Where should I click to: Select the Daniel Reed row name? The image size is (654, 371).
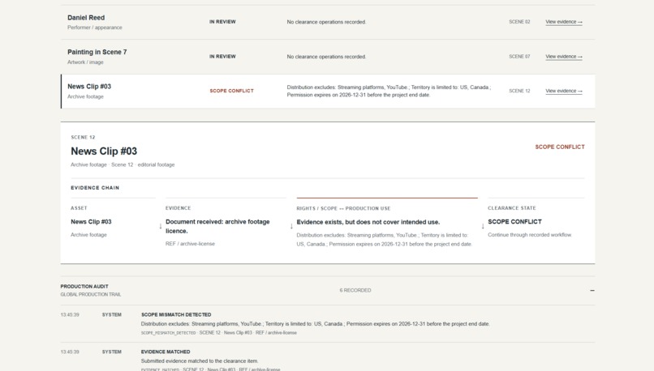click(86, 18)
